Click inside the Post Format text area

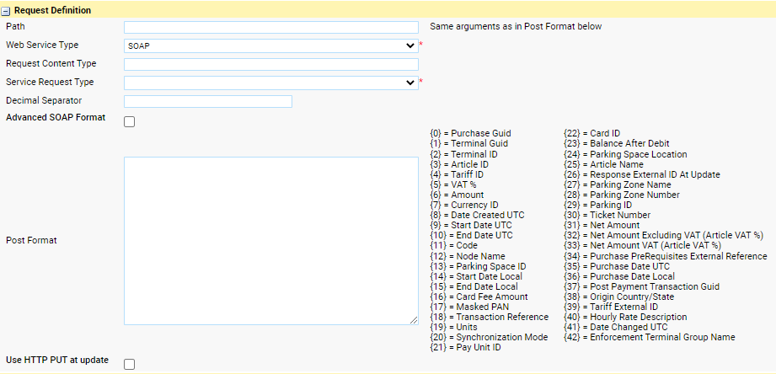[271, 241]
